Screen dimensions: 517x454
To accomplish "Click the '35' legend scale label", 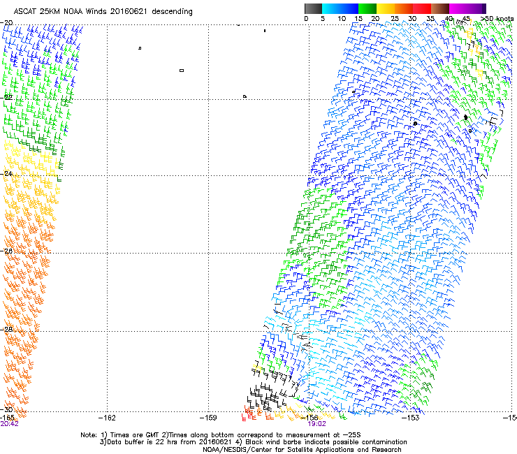I will point(430,19).
